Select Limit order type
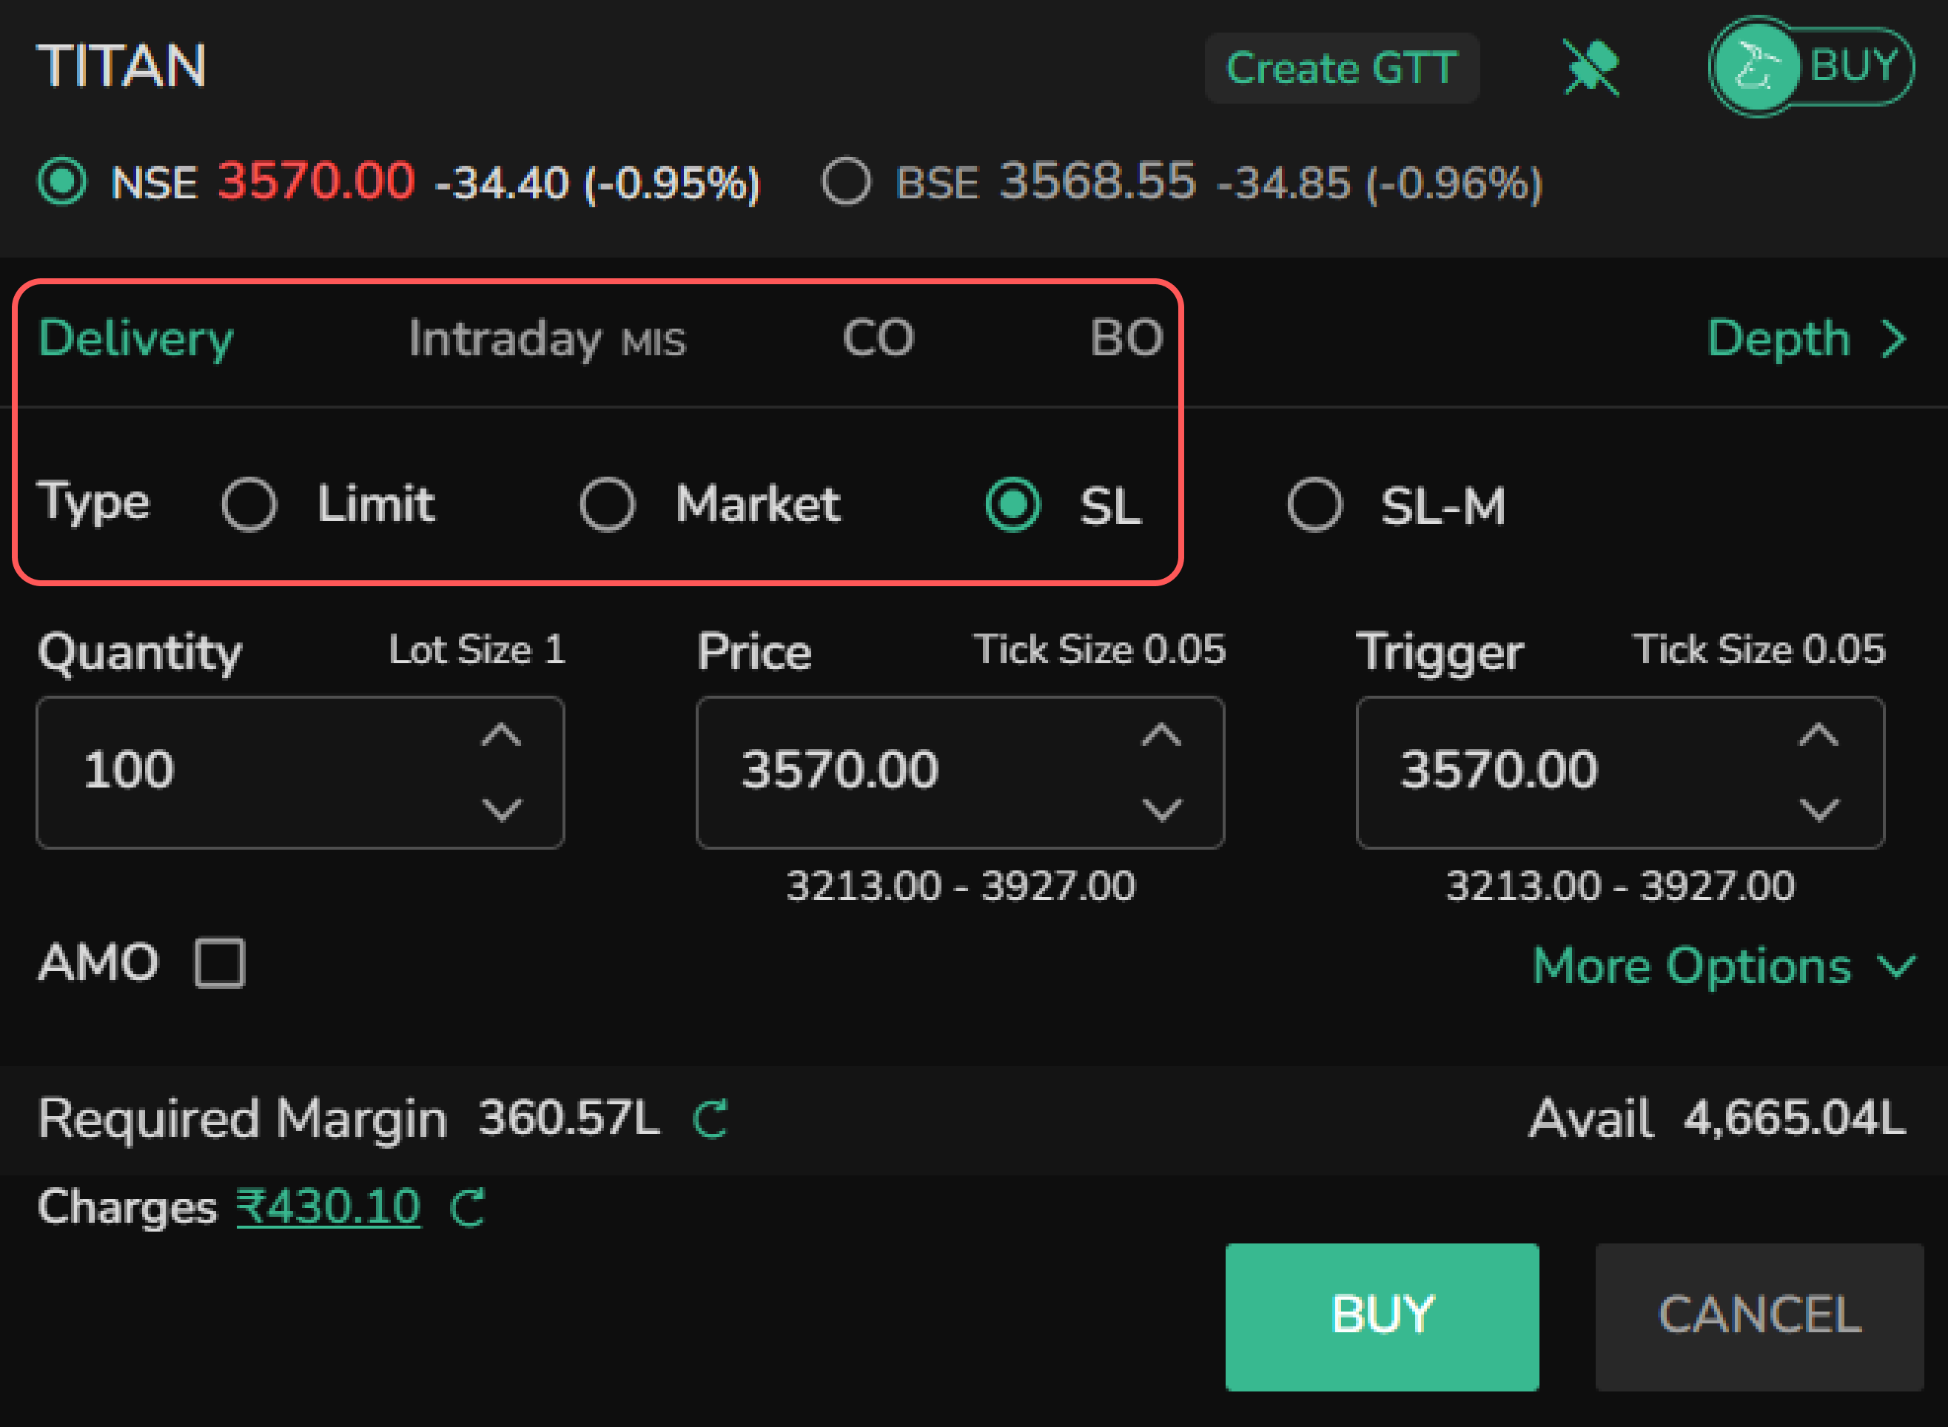1948x1427 pixels. point(249,505)
